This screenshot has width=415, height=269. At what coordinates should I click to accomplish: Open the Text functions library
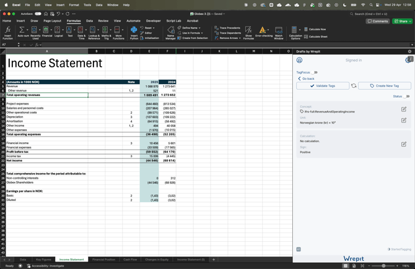[x=70, y=32]
